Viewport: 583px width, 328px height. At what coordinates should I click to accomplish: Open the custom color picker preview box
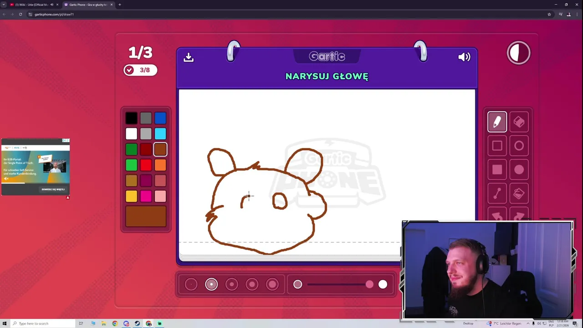pyautogui.click(x=146, y=216)
